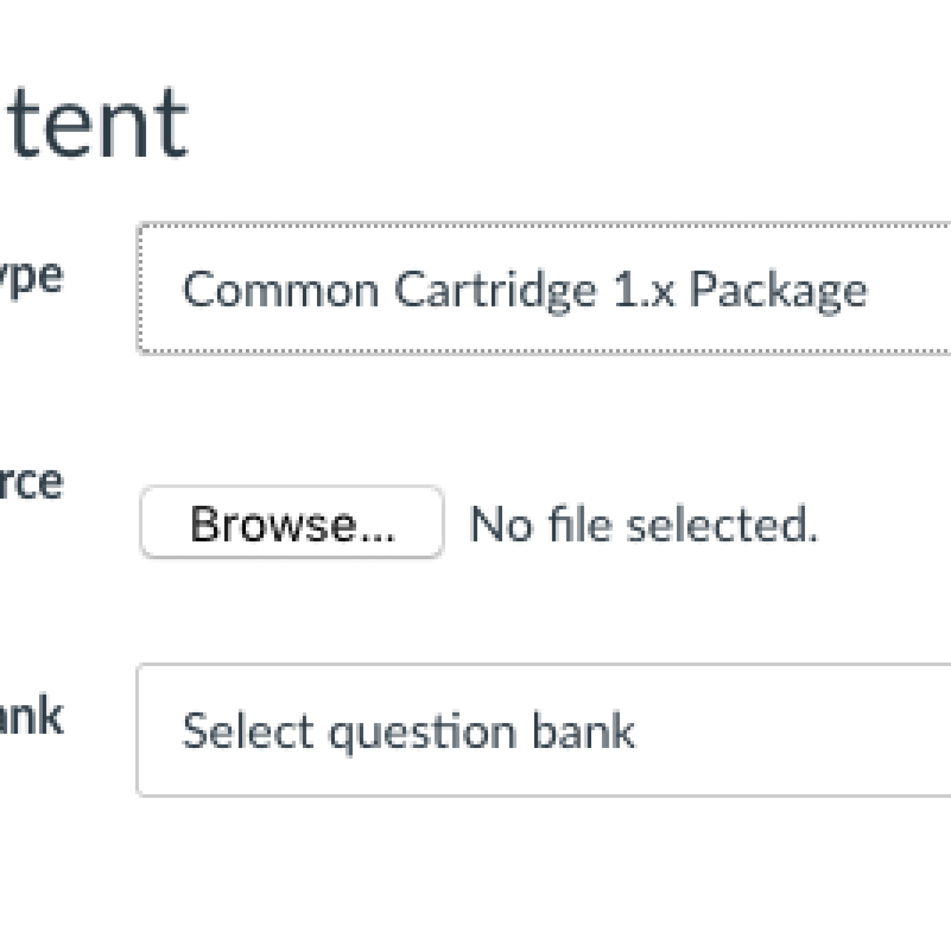Click the word 'Cartridge' in the type field
The height and width of the screenshot is (951, 951).
496,290
